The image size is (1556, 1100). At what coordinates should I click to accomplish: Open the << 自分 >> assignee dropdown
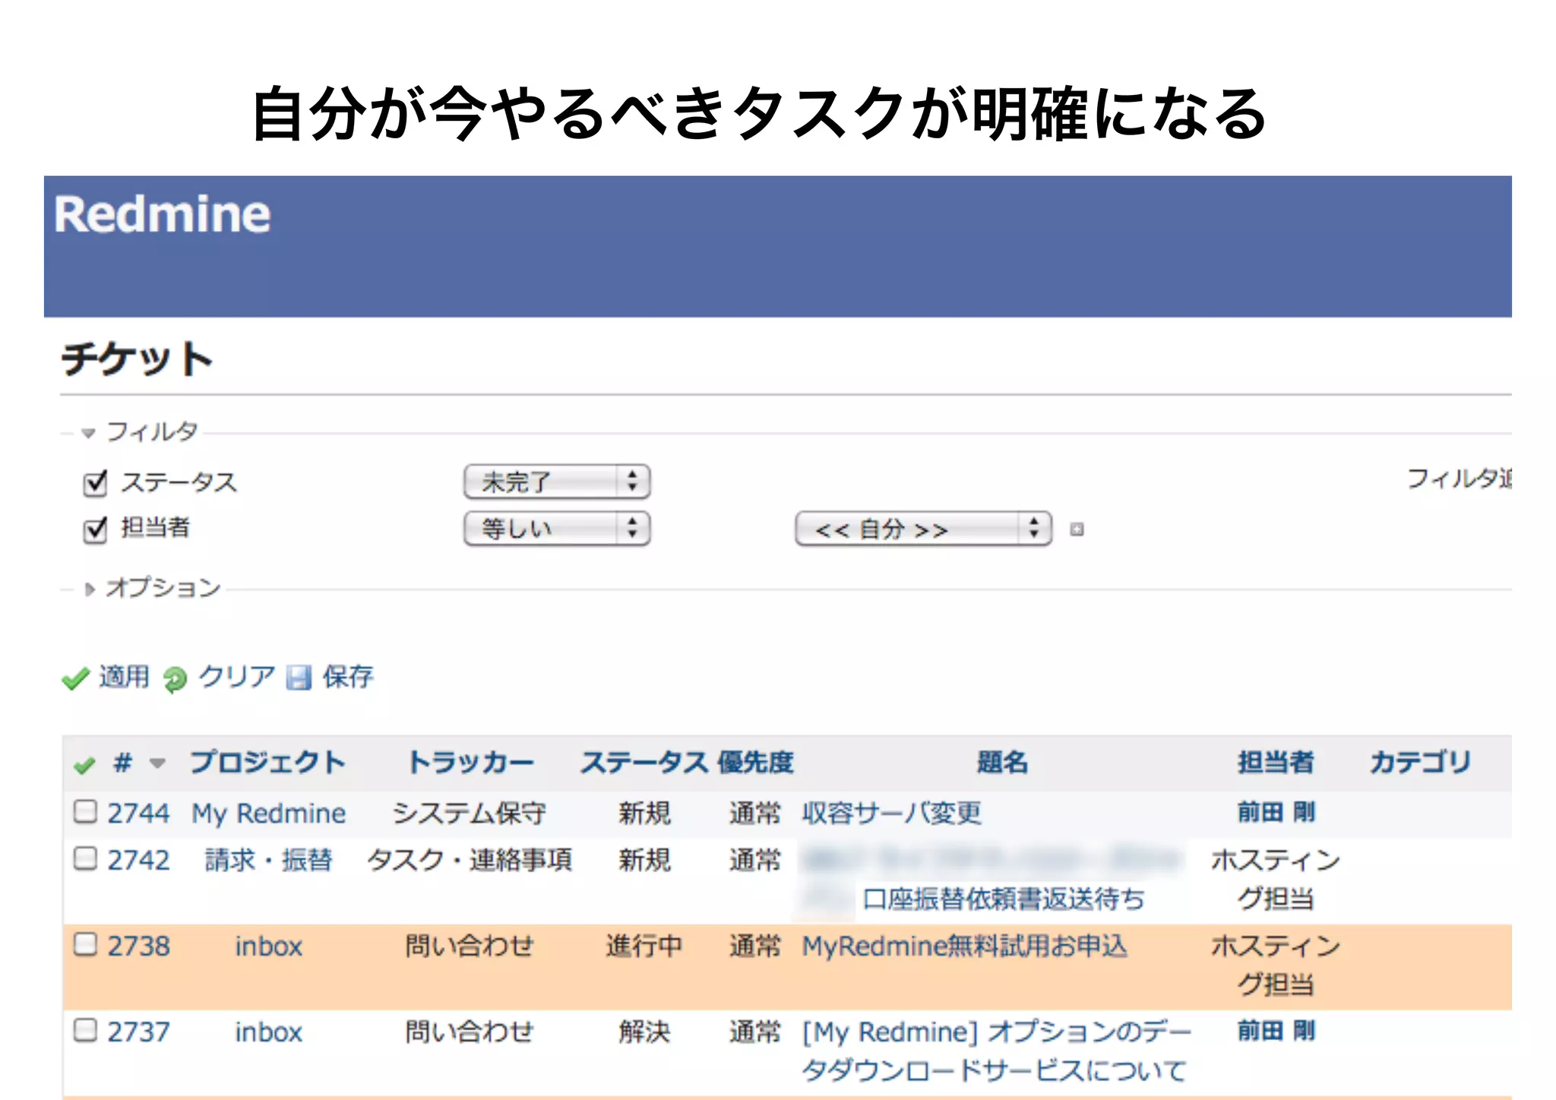[923, 529]
